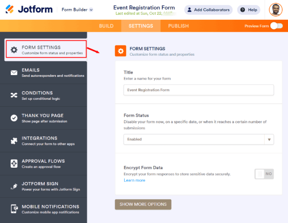Screen dimensions: 288x223
Task: Toggle Encrypt Form Data switch
Action: coord(264,174)
